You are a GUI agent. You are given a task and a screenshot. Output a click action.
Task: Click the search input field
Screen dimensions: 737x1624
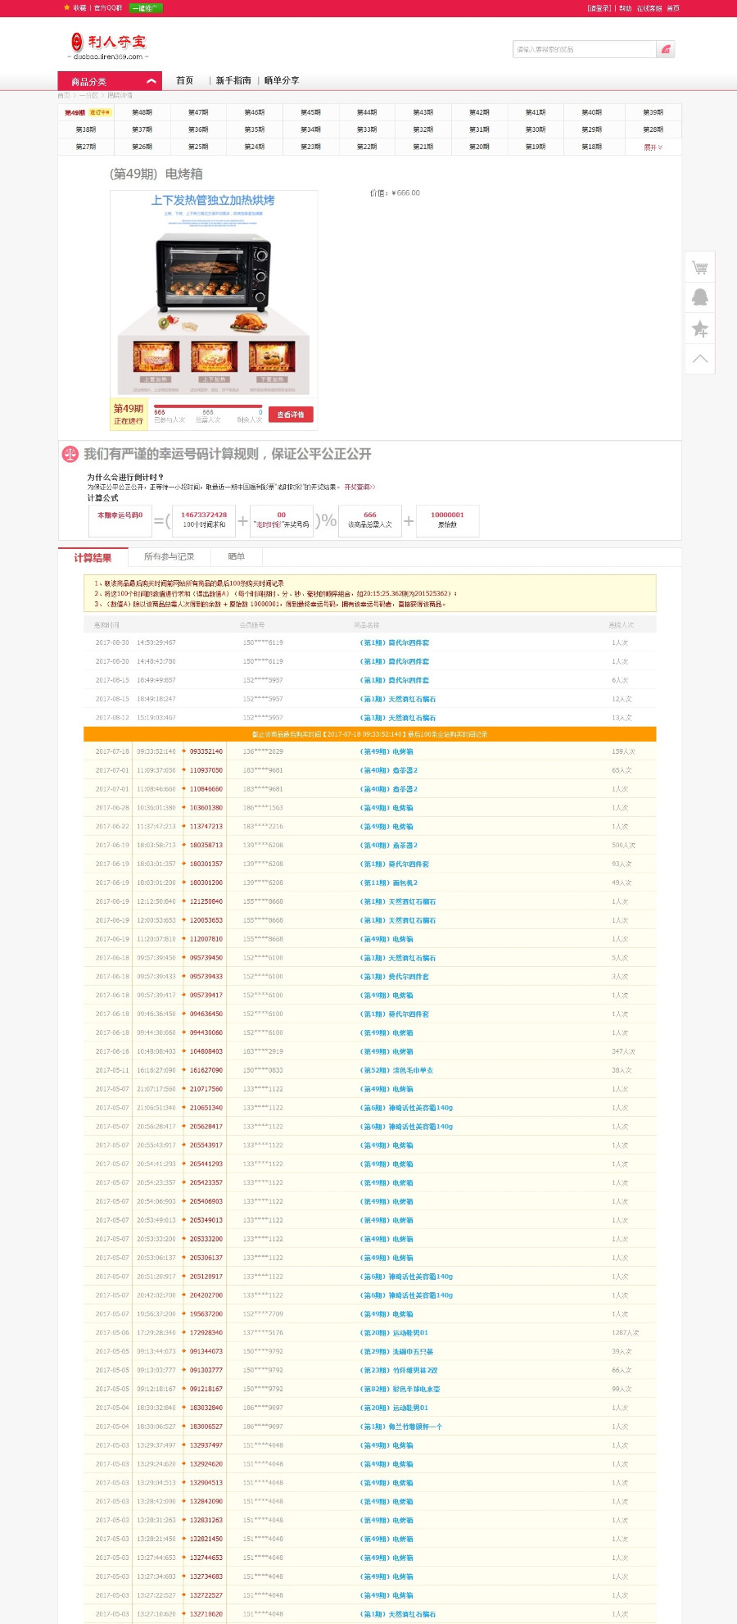tap(584, 49)
